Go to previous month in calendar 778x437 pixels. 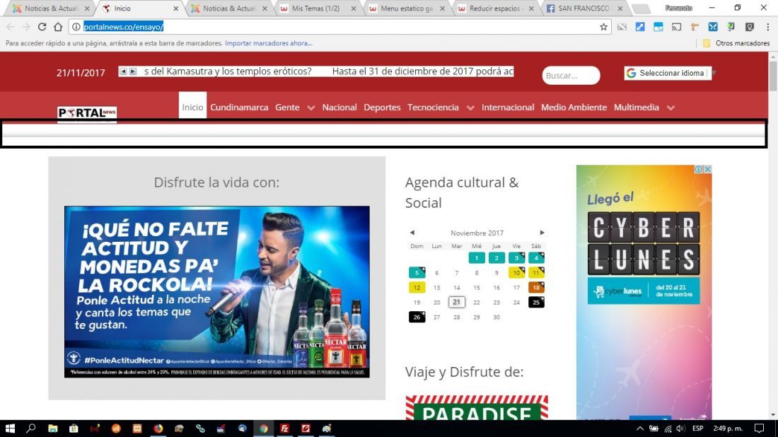point(412,233)
